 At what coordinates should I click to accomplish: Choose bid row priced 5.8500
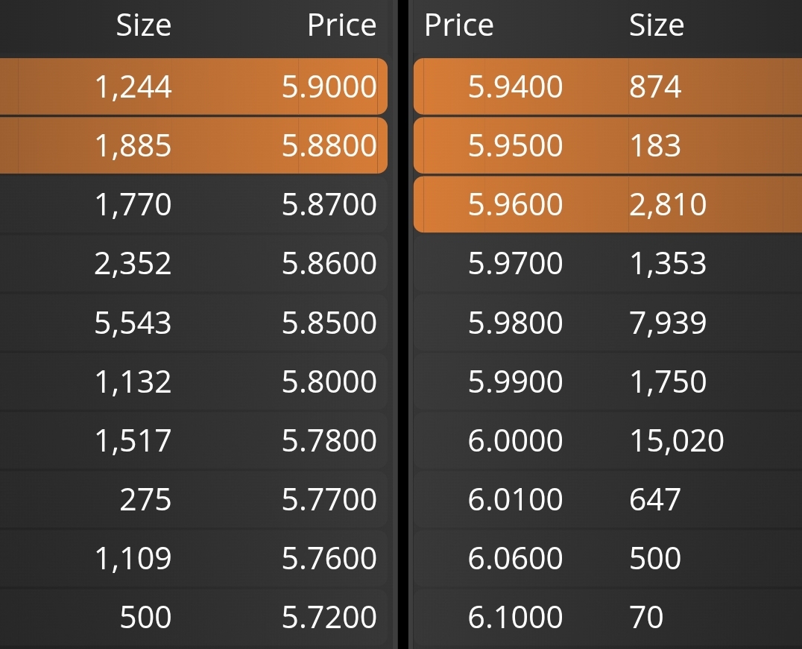tap(193, 322)
